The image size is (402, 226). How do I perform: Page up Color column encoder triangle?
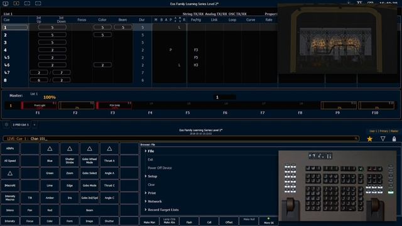pyautogui.click(x=50, y=149)
